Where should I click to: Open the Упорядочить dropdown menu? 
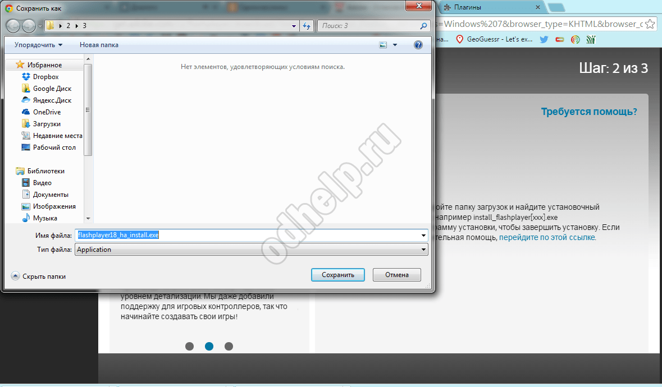pos(38,45)
